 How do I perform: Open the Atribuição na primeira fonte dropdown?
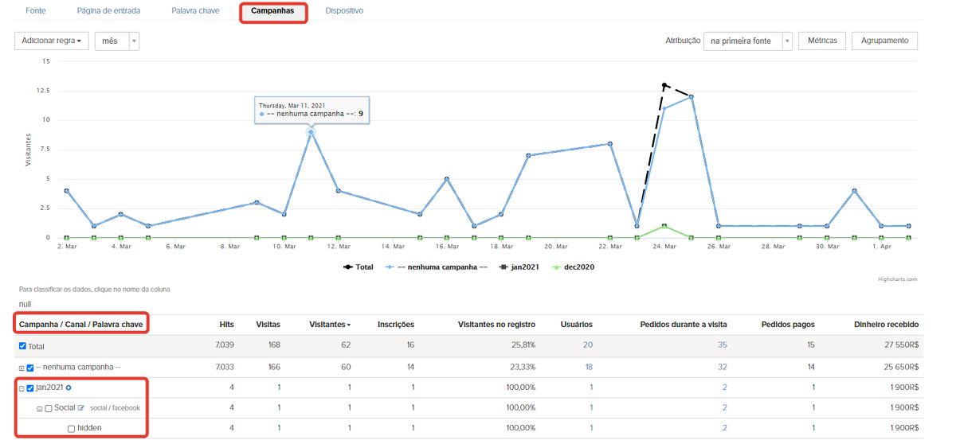747,41
